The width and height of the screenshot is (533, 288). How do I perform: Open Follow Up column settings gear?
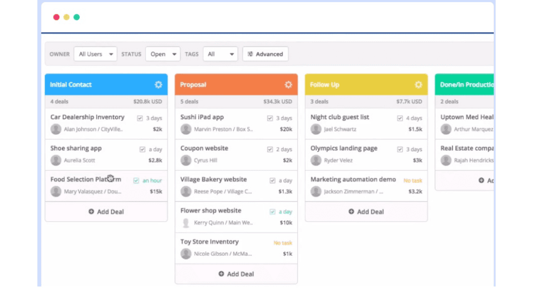click(418, 85)
